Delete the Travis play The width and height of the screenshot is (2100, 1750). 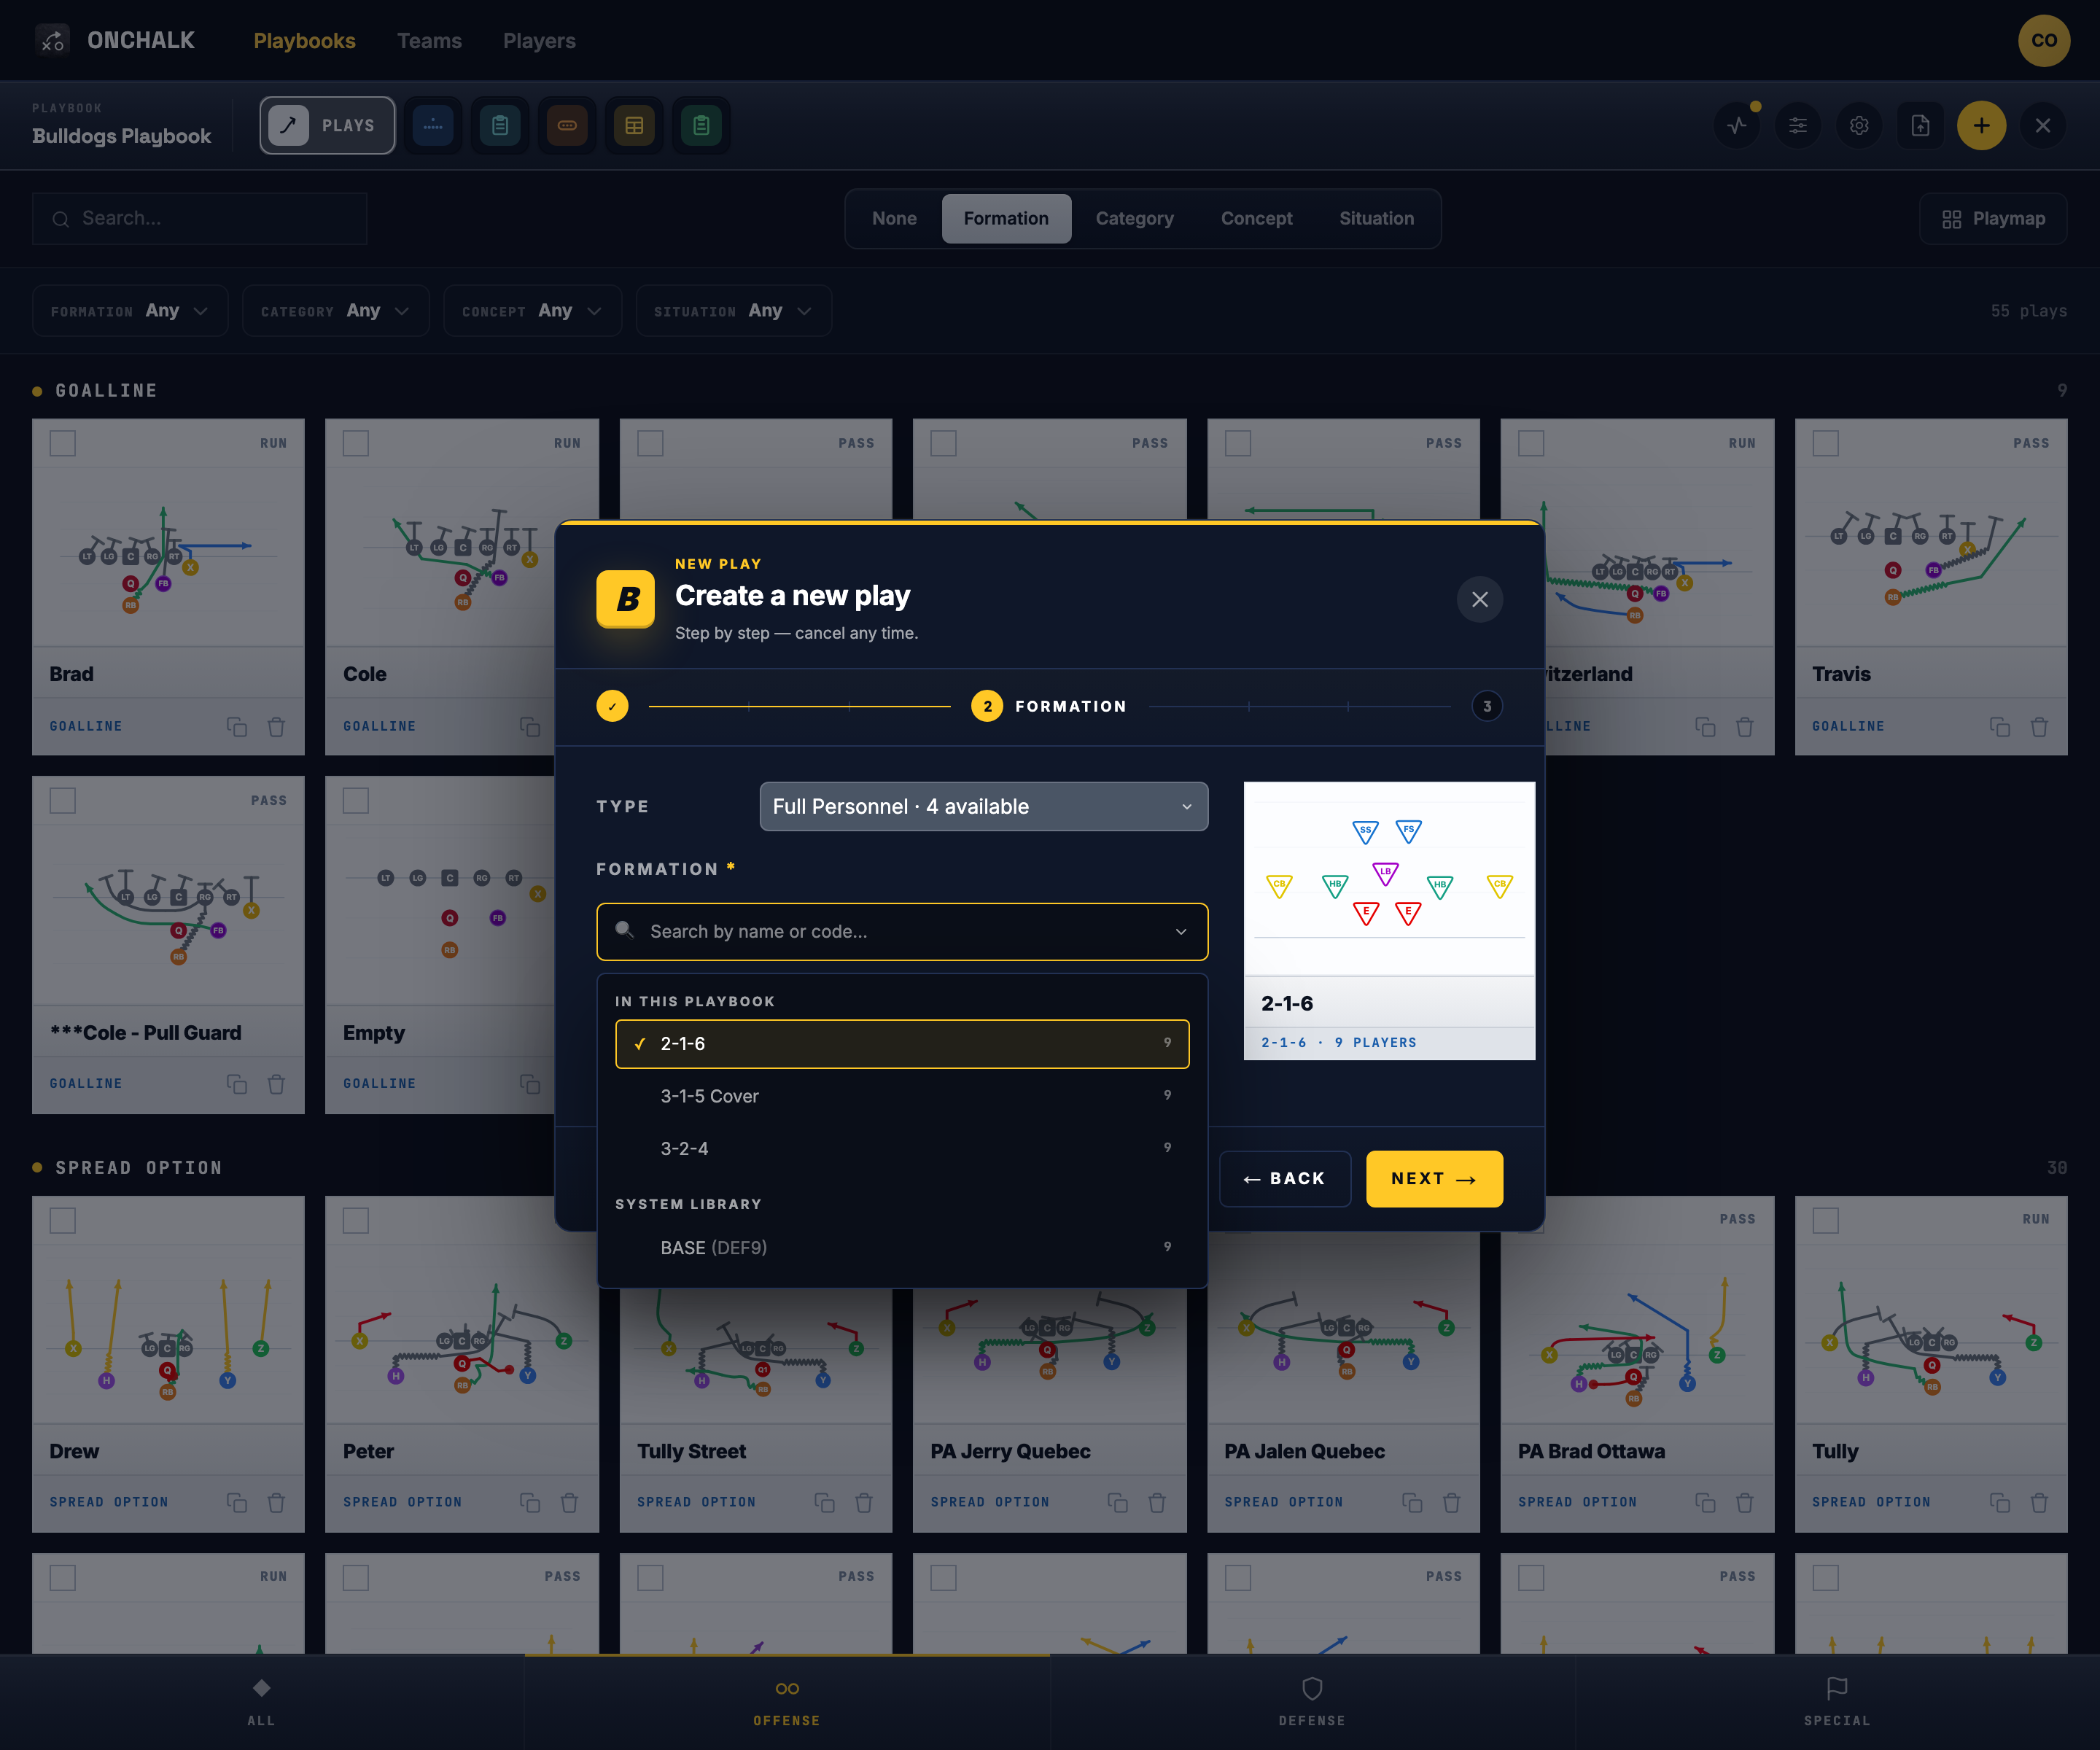[2039, 727]
